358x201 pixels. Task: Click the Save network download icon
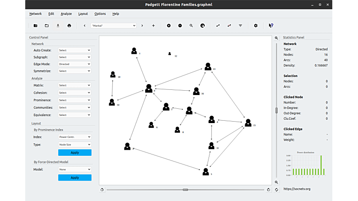(58, 26)
